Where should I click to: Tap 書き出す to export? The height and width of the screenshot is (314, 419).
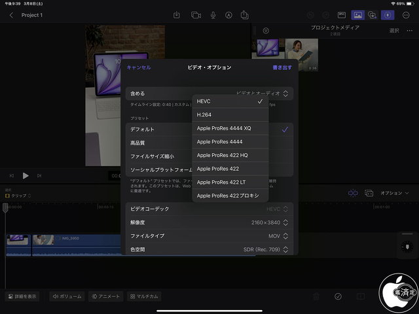(282, 67)
